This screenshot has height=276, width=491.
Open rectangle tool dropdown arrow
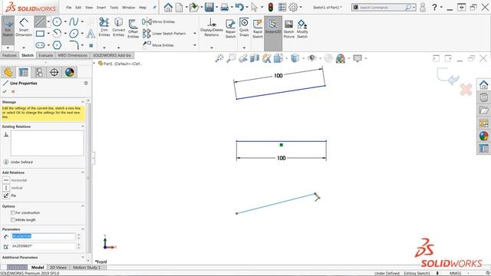point(48,34)
